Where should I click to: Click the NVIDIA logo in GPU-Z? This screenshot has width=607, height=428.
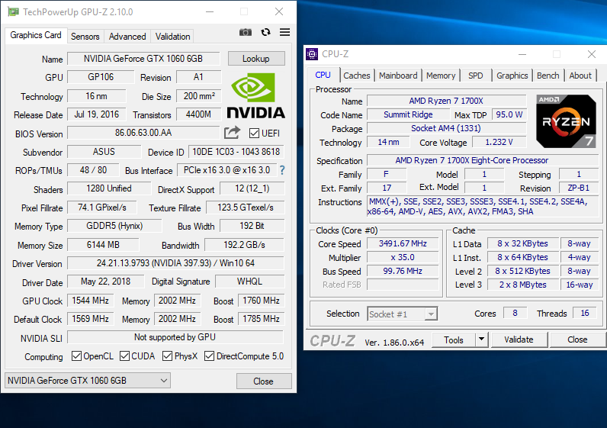(x=255, y=95)
